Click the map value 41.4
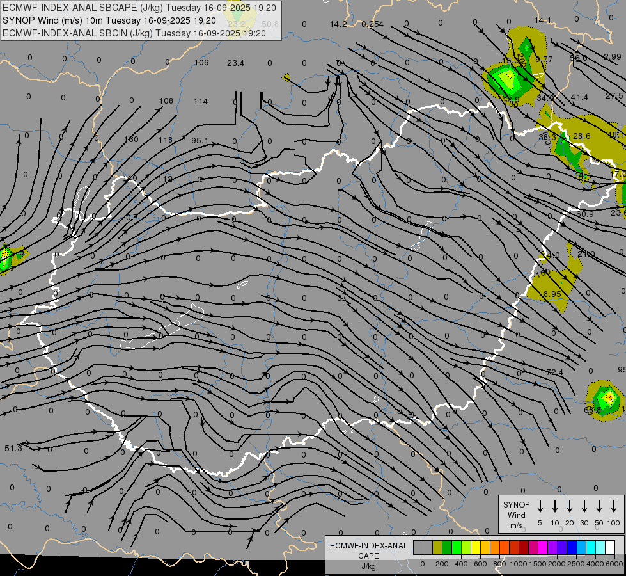Image resolution: width=626 pixels, height=576 pixels. pyautogui.click(x=579, y=97)
